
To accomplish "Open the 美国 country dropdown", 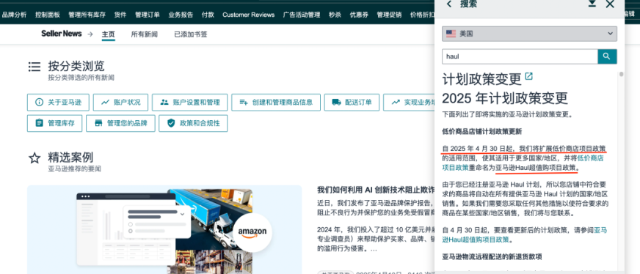I will (529, 34).
